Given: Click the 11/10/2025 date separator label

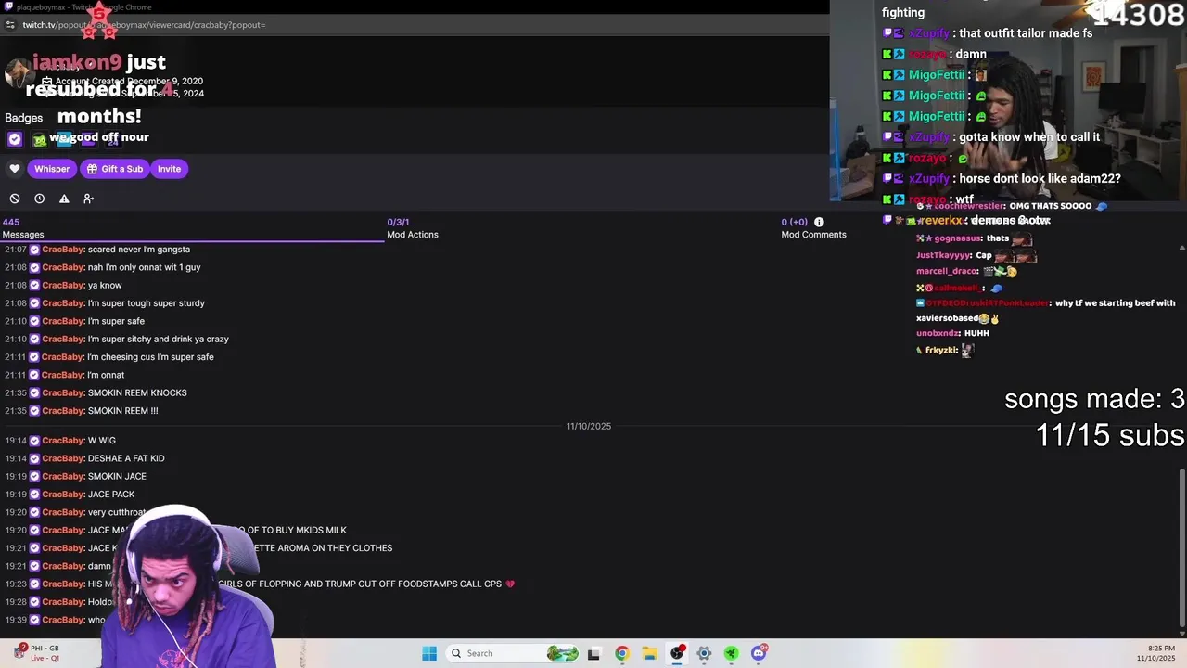Looking at the screenshot, I should [x=589, y=426].
